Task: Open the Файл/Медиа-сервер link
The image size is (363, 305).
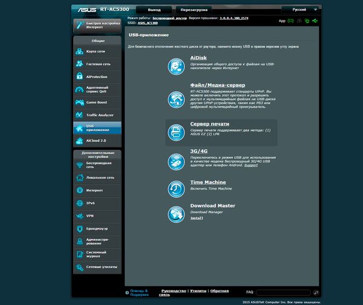Action: coord(218,85)
